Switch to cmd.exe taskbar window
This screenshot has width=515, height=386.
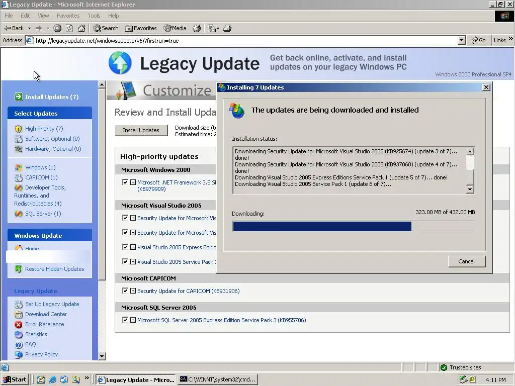218,380
